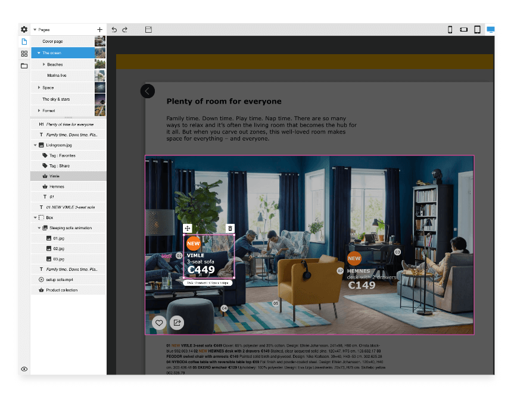Click hotspot marker 04 on coffee table
The width and height of the screenshot is (514, 409).
point(224,308)
